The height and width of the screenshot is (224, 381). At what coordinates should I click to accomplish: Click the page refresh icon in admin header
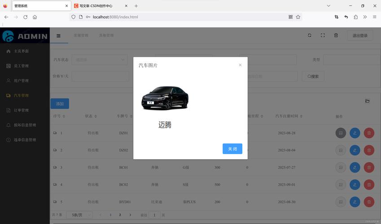310,35
